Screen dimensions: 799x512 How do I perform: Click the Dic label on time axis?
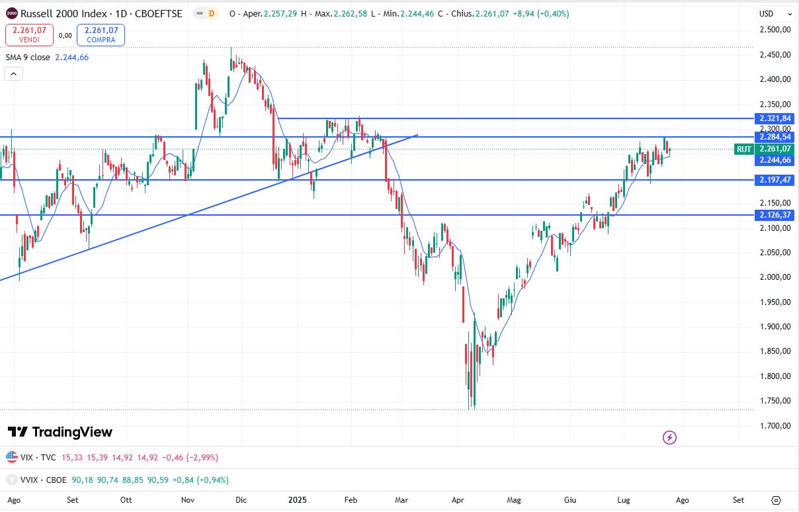tap(241, 500)
